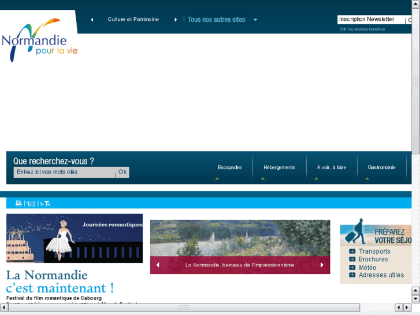The height and width of the screenshot is (315, 420).
Task: Expand the arrow under Hébergements
Action: (263, 179)
